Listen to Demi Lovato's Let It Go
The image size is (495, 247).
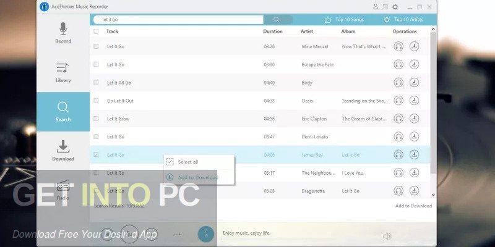coord(398,136)
